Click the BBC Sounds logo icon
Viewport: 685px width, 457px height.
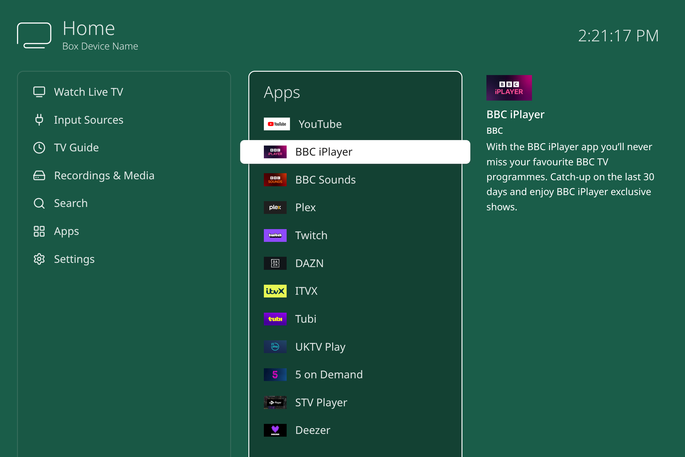click(x=275, y=180)
